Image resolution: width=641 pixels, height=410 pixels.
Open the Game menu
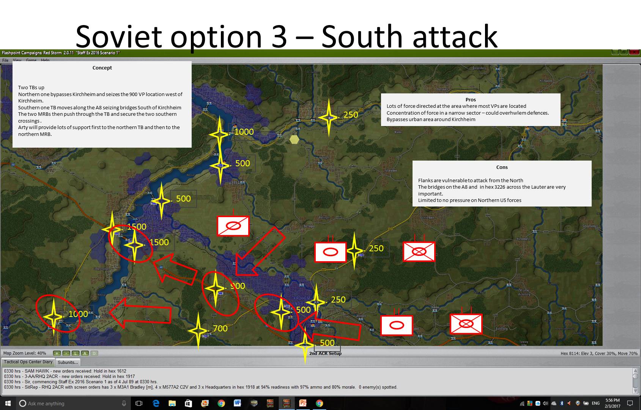tap(31, 60)
